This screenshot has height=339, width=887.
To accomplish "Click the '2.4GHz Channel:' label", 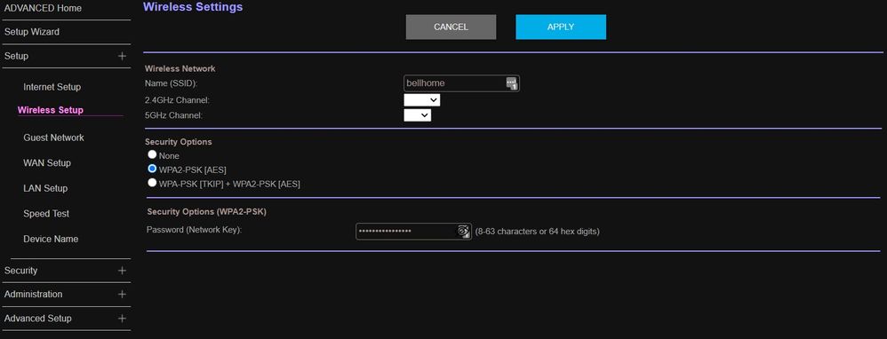I will pos(177,100).
